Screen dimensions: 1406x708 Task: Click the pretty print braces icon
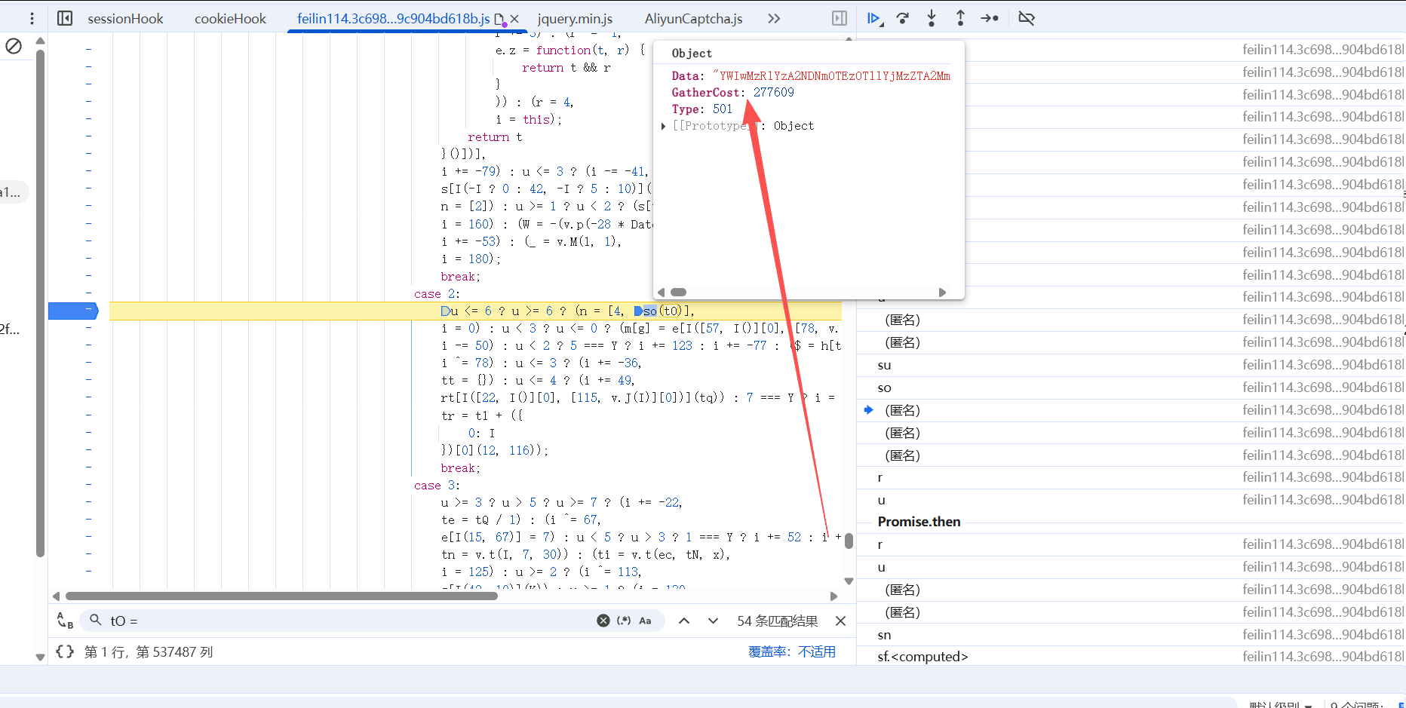click(65, 651)
